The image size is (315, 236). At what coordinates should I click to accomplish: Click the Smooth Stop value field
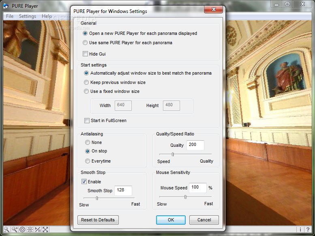tap(123, 191)
